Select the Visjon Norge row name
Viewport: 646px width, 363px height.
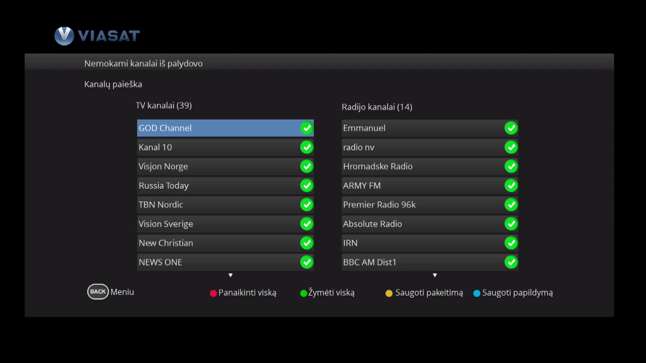163,167
